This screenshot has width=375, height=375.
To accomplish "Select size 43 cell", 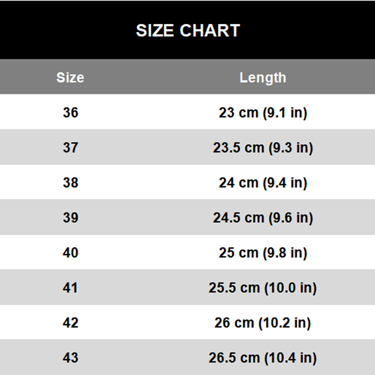I will pyautogui.click(x=70, y=358).
